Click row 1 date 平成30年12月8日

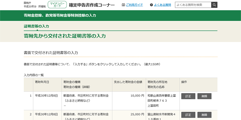[x=46, y=96]
